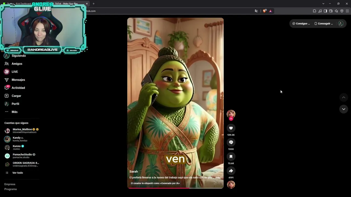This screenshot has height=197, width=351.
Task: Follow the creator with the red plus
Action: 231,119
